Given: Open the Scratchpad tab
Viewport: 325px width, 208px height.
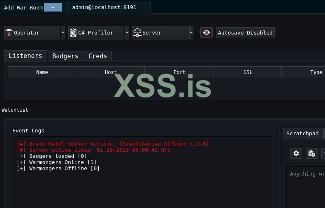Looking at the screenshot, I should [x=302, y=134].
